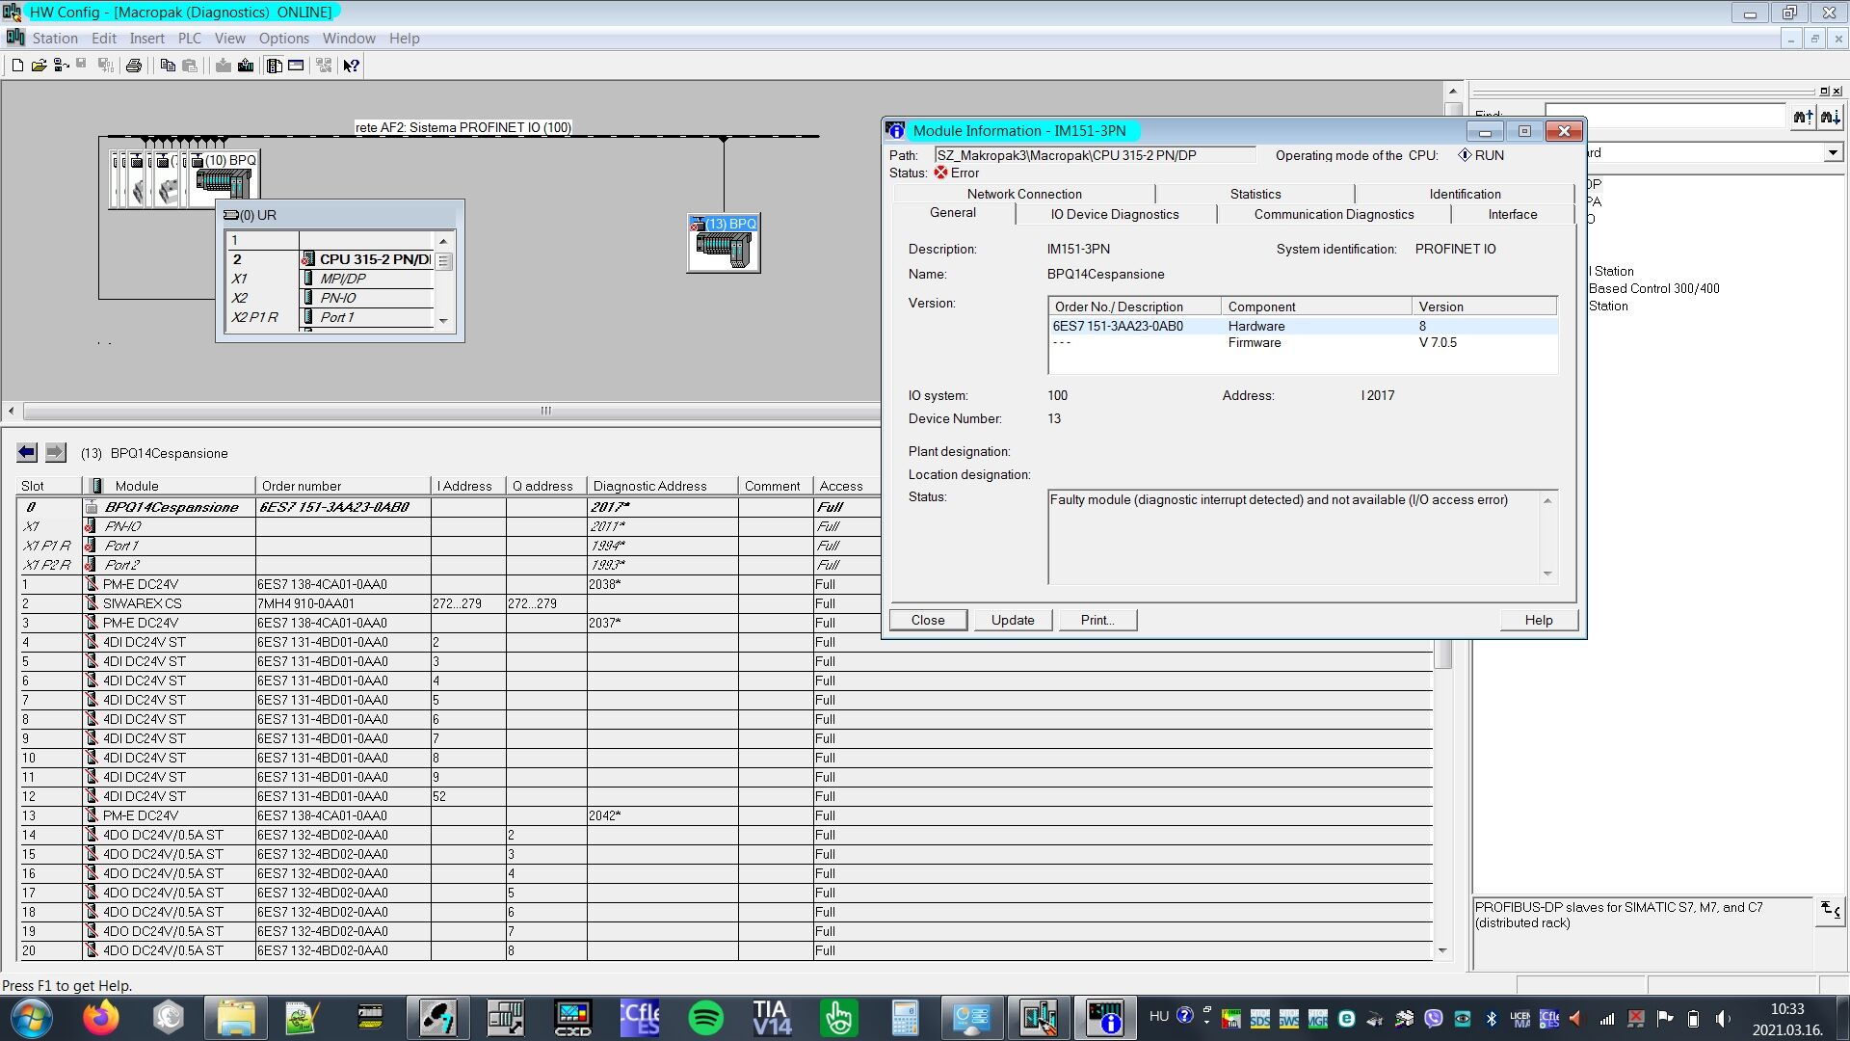
Task: Click the context Help arrow icon
Action: (352, 66)
